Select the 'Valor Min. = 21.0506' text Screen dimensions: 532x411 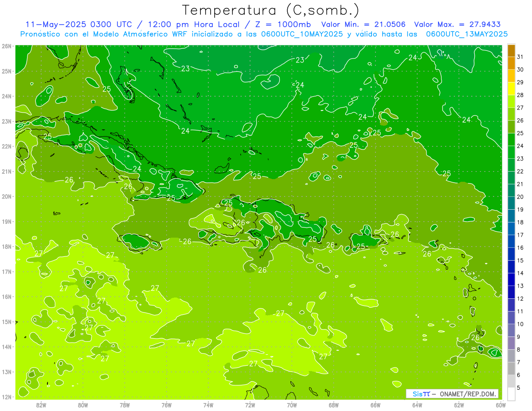pos(364,24)
